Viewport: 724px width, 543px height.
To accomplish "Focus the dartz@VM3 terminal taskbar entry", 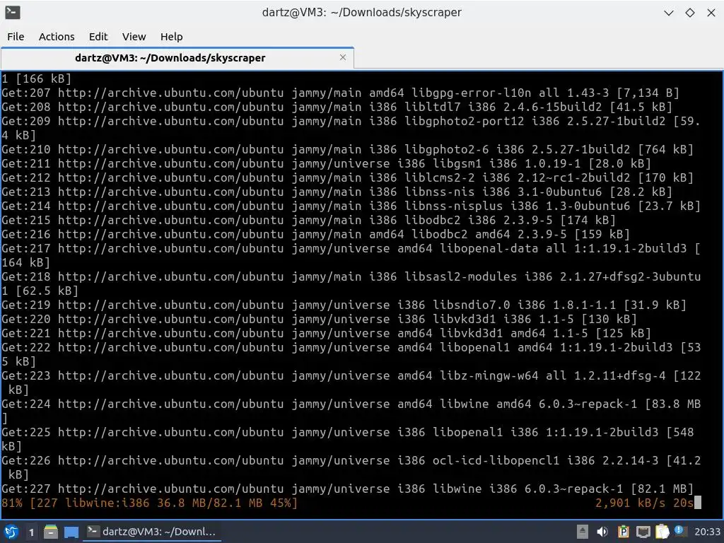I will [152, 532].
